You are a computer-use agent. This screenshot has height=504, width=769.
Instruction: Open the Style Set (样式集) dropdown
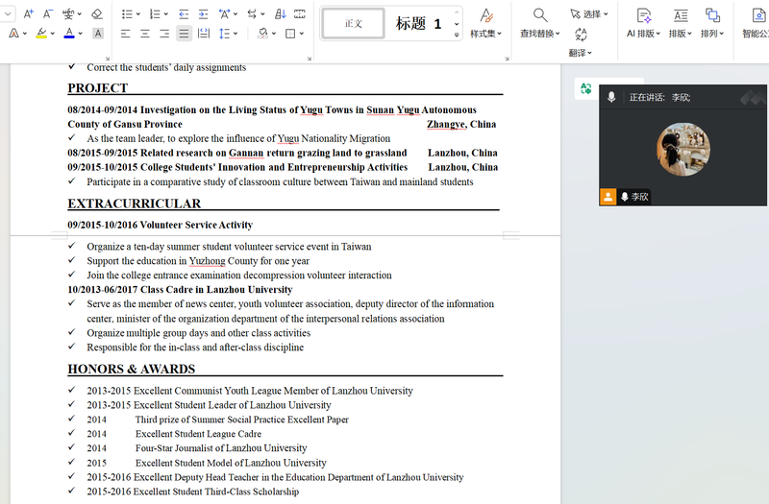486,34
